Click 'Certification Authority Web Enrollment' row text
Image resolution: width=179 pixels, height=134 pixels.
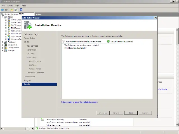62,122
